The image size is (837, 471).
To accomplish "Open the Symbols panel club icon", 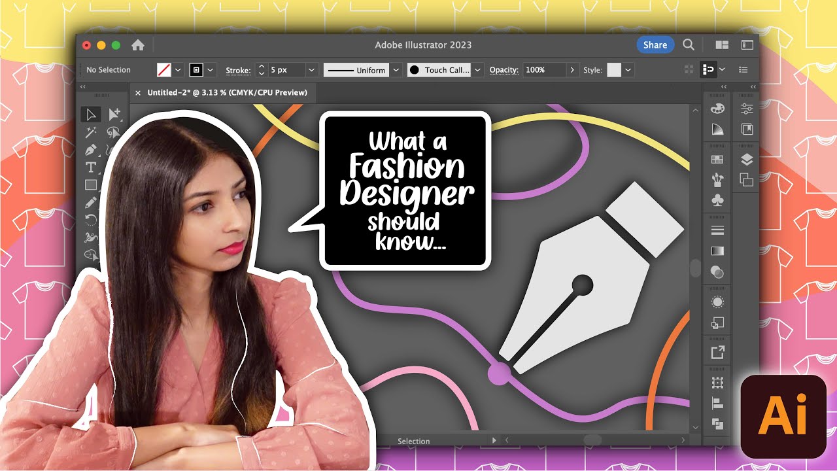I will point(717,201).
